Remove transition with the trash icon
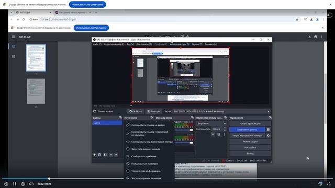Image resolution: width=335 pixels, height=188 pixels. click(219, 134)
